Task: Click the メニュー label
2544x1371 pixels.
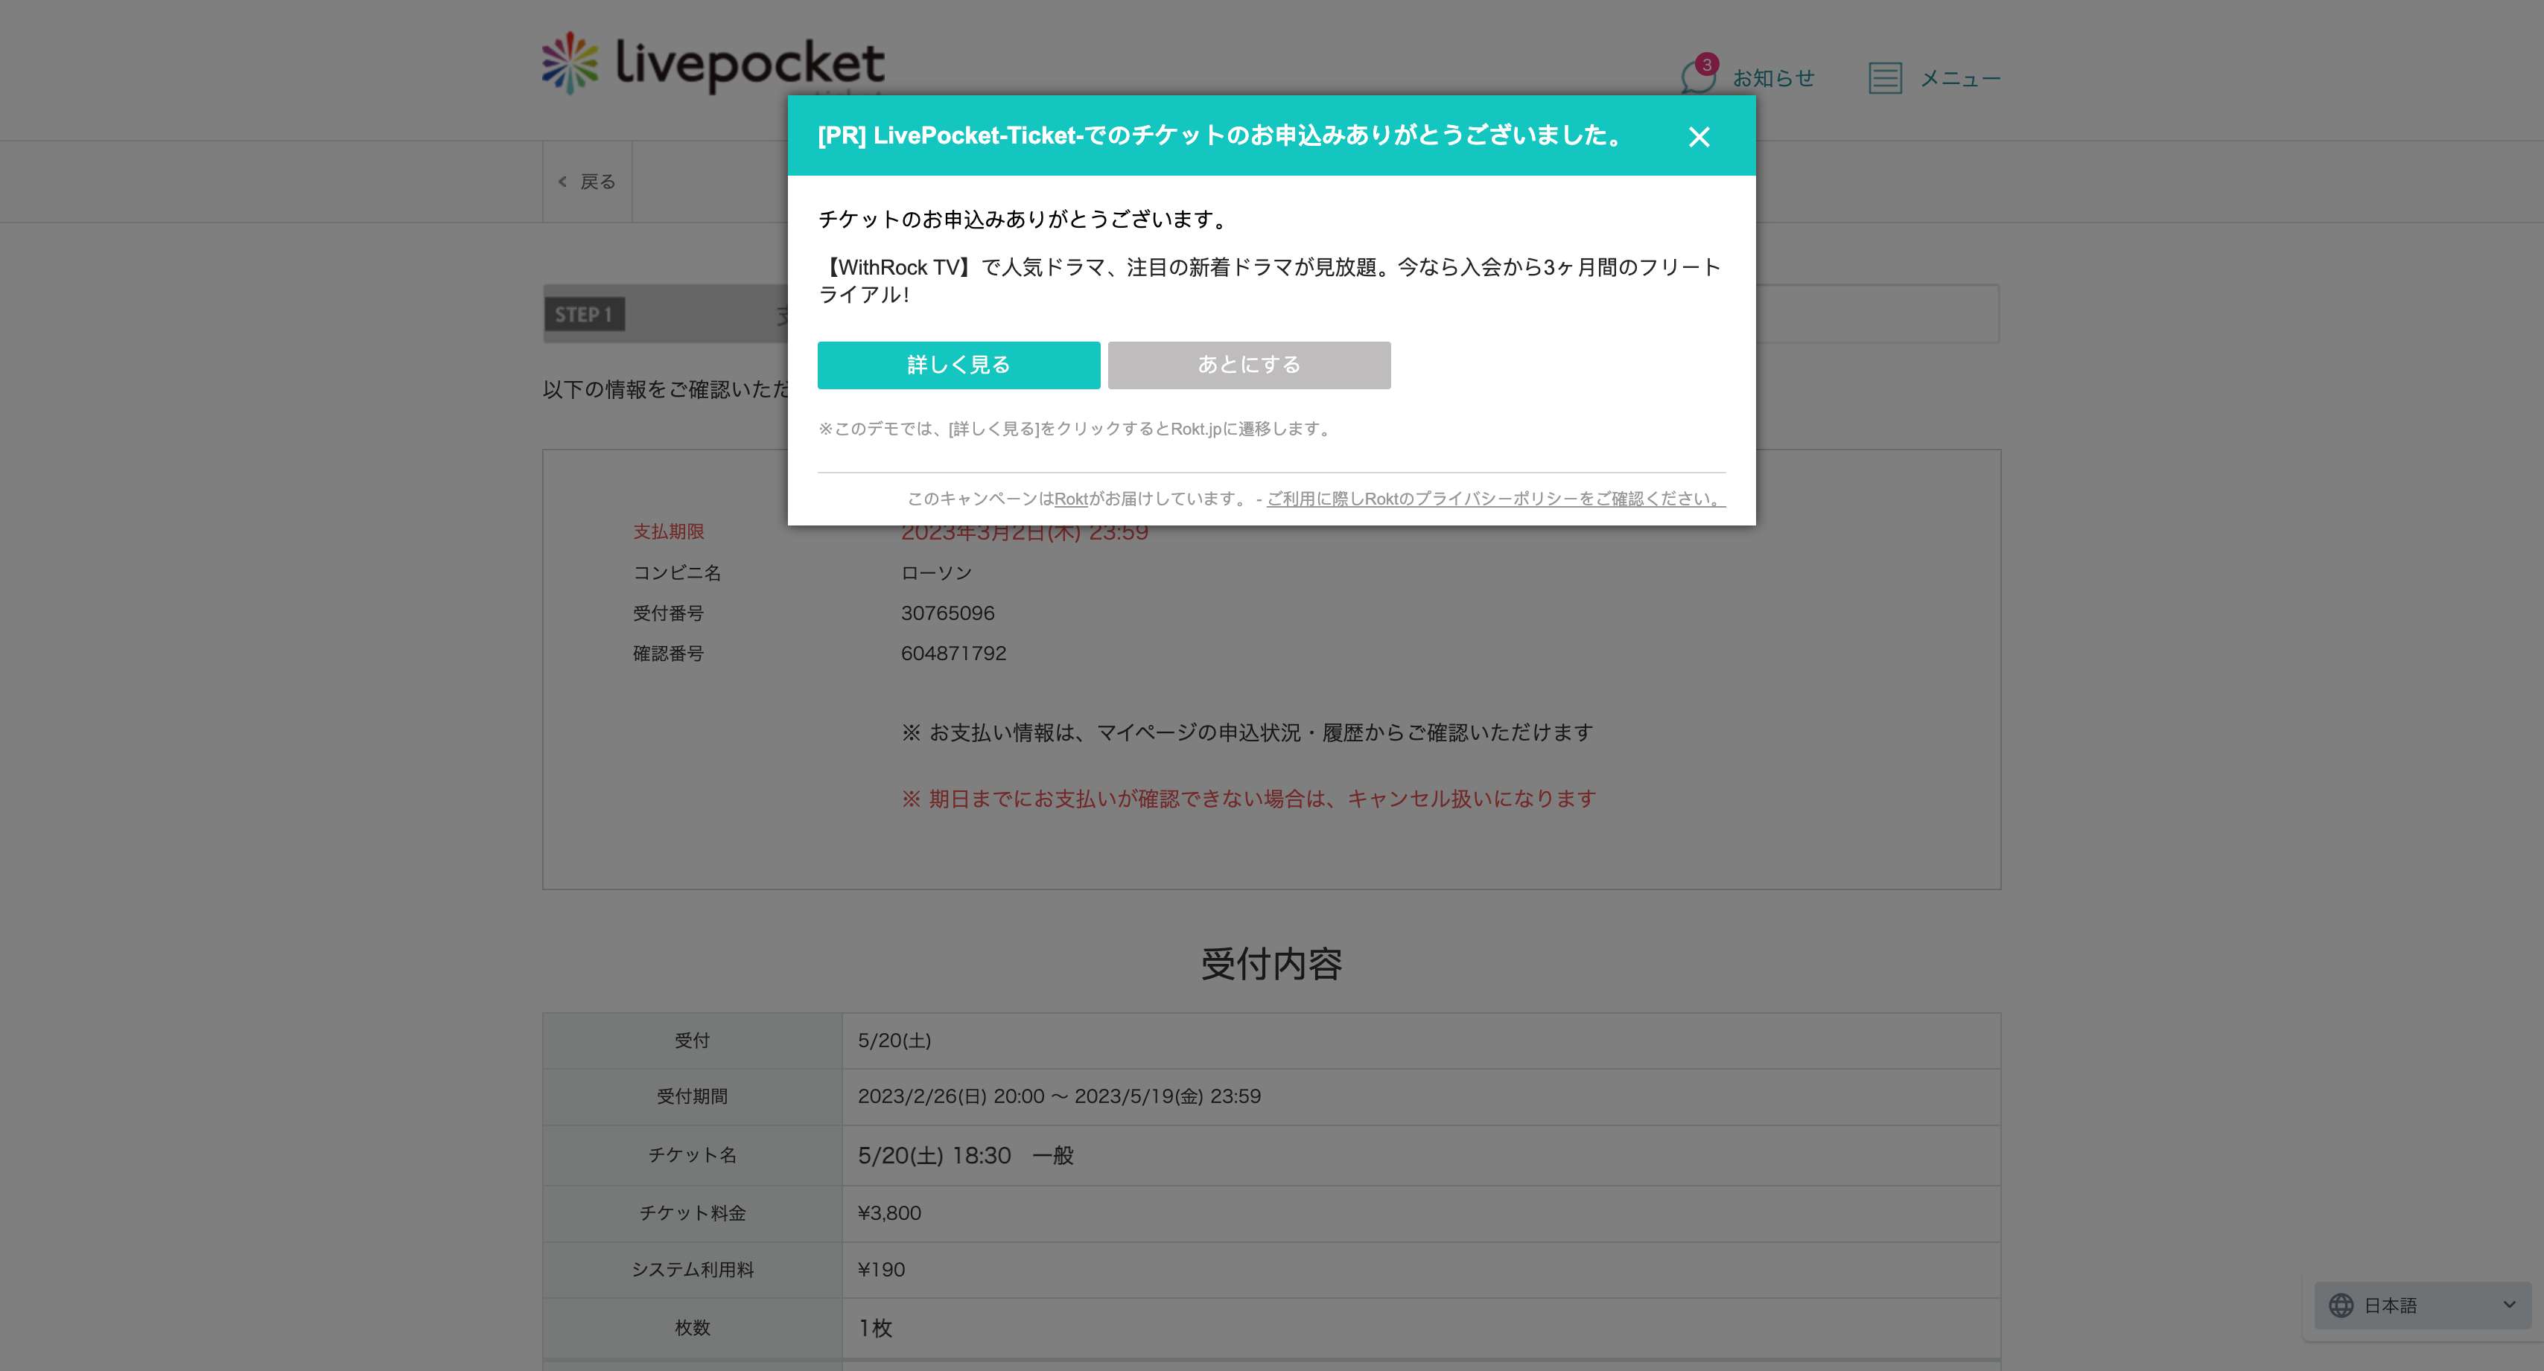Action: 1960,78
